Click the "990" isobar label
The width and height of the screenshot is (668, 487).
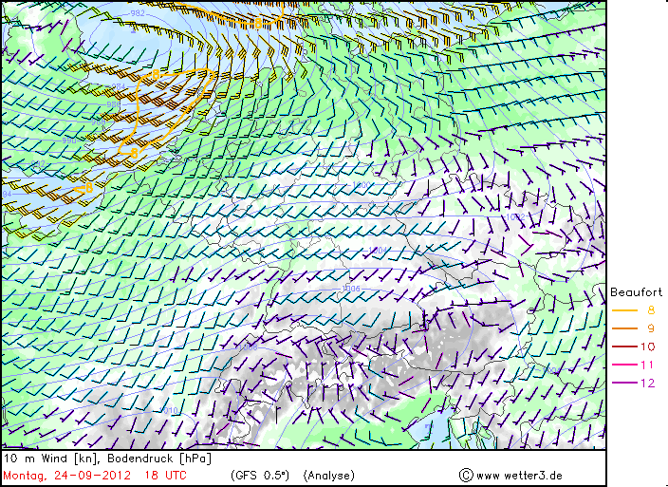[x=69, y=140]
